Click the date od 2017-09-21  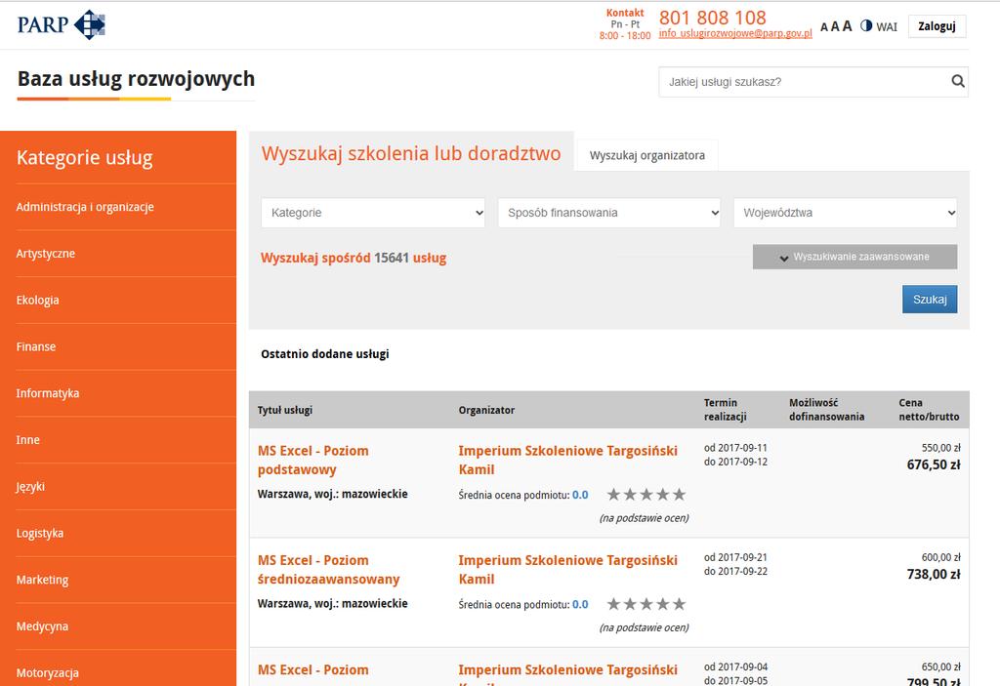click(735, 557)
